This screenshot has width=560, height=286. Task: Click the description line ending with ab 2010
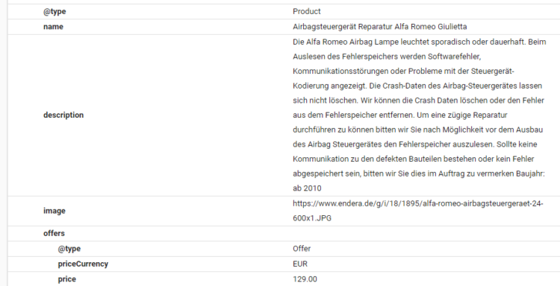307,188
